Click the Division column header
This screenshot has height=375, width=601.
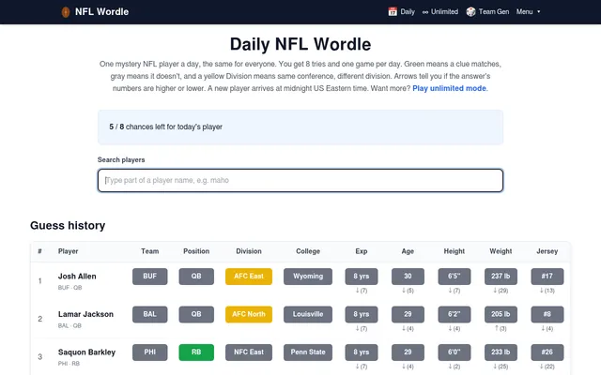click(249, 251)
